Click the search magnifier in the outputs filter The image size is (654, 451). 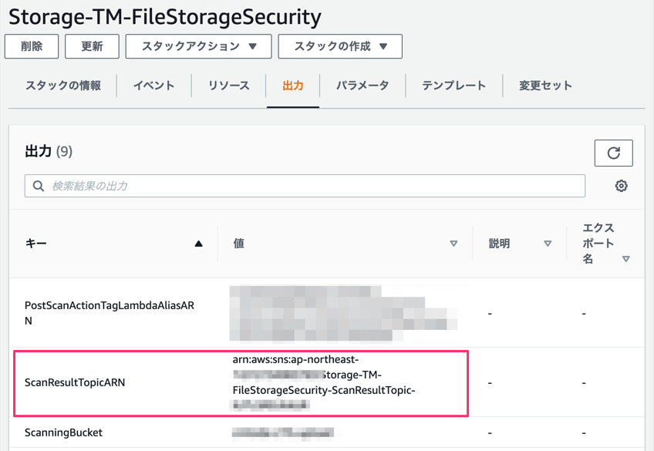click(x=39, y=185)
